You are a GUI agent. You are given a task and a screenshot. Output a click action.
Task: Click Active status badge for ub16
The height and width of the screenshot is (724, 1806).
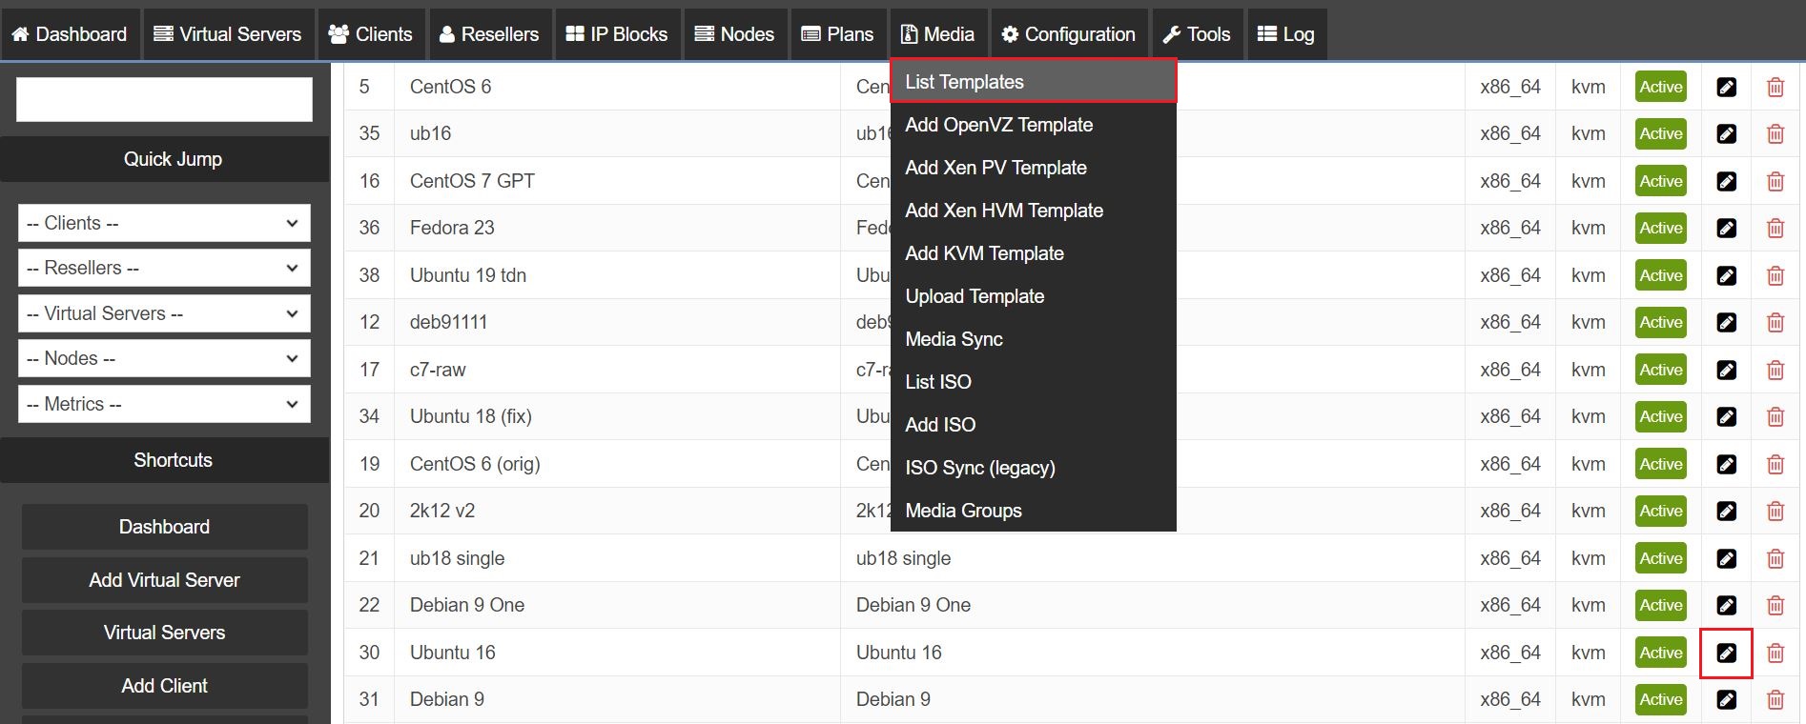1660,133
